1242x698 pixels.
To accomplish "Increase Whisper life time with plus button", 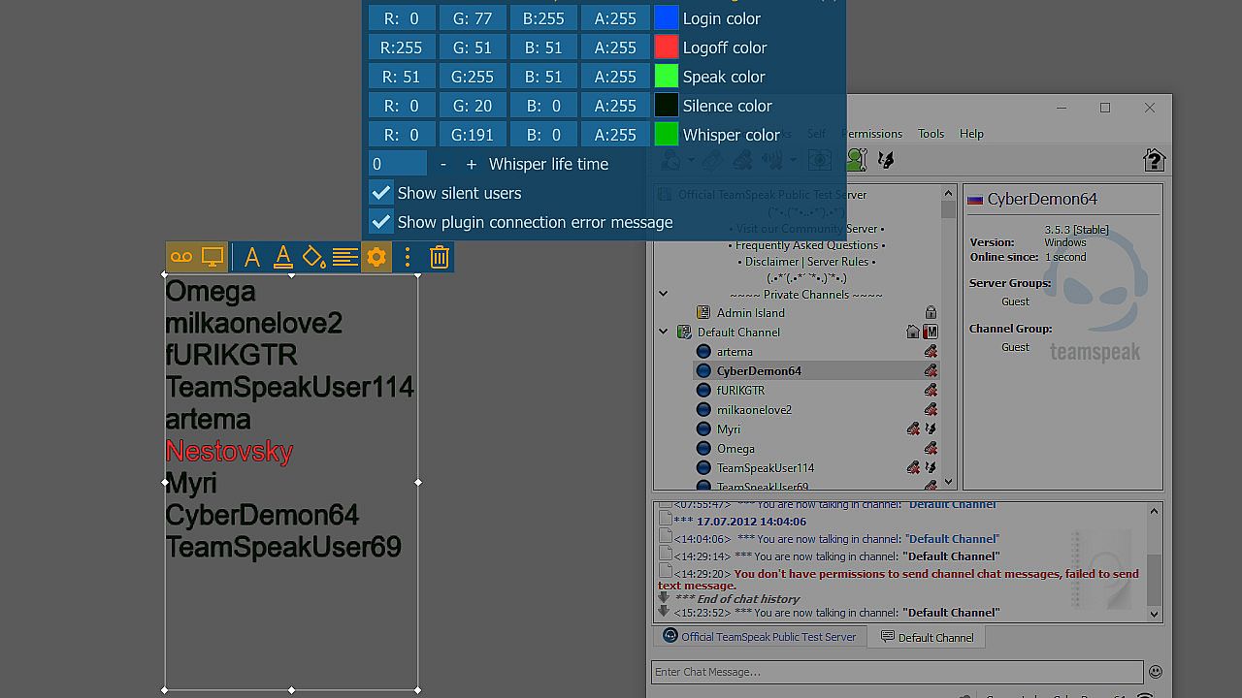I will click(472, 164).
